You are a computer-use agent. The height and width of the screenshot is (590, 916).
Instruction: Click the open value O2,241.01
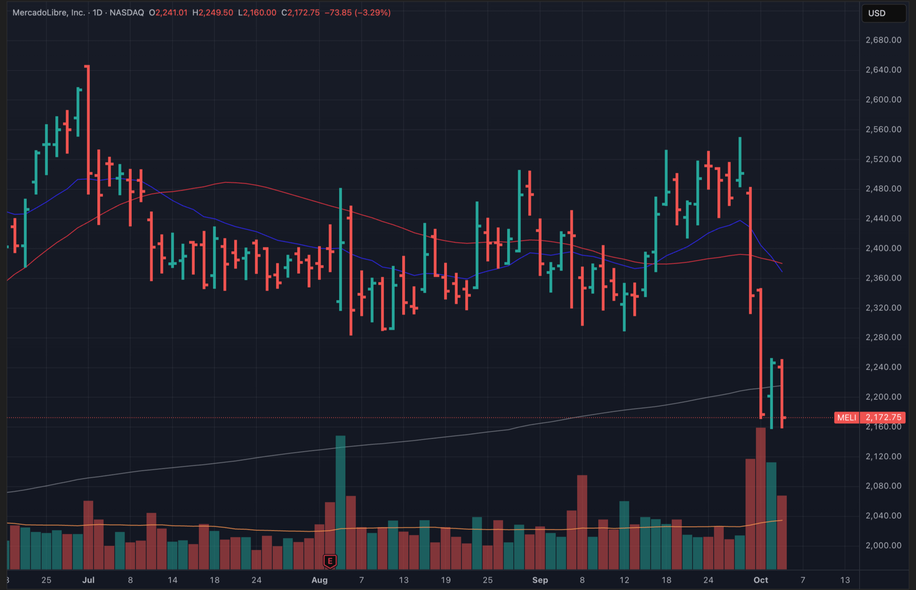pyautogui.click(x=168, y=12)
